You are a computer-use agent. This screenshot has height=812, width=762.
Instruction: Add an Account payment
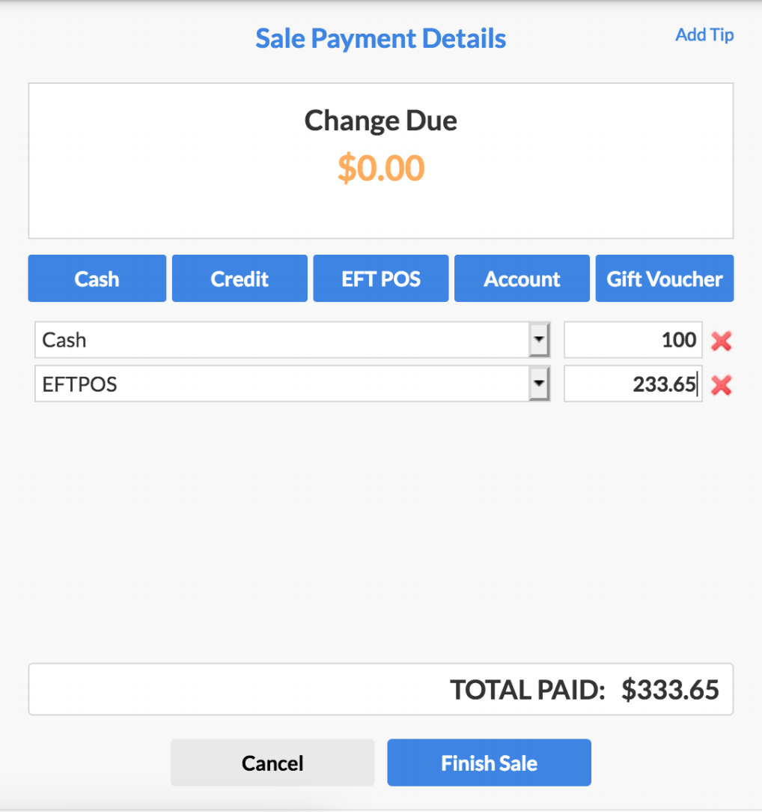click(522, 278)
